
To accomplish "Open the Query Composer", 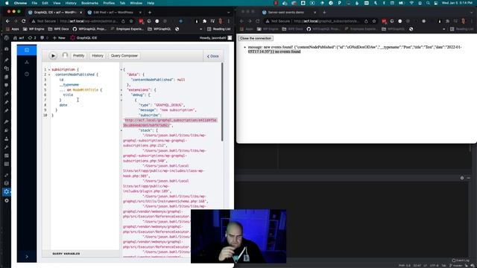I will [124, 56].
